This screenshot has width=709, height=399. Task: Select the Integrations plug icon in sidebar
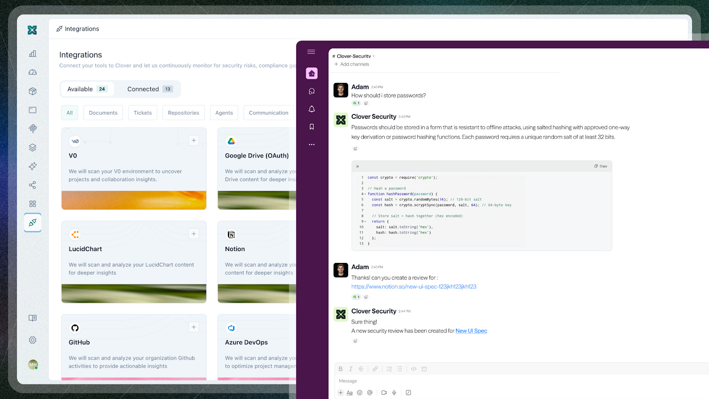(32, 223)
